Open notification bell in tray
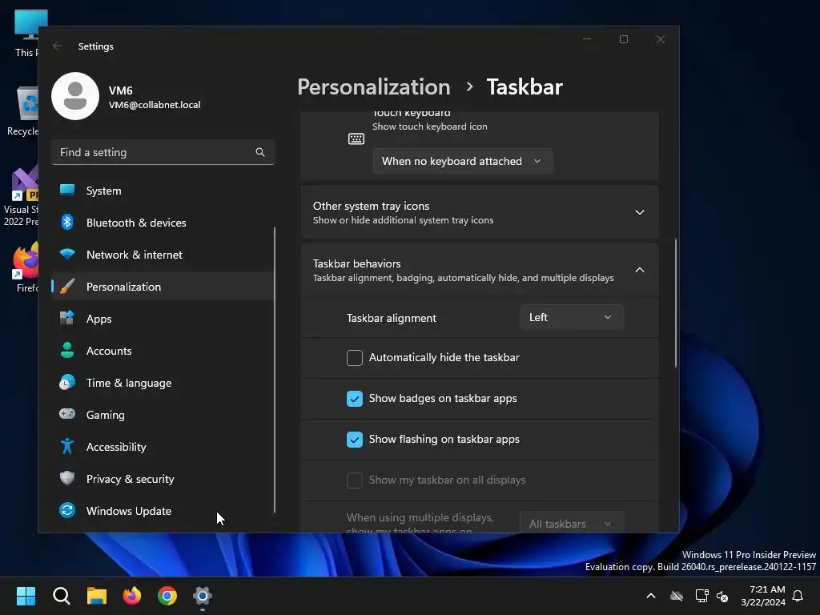Screen dimensions: 820x615 [798, 596]
